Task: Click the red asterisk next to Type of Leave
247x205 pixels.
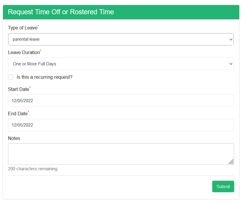Action: coord(38,26)
